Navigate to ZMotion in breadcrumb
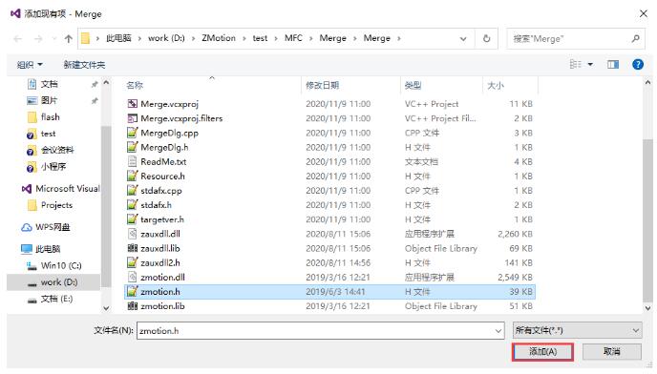This screenshot has width=657, height=374. (219, 38)
